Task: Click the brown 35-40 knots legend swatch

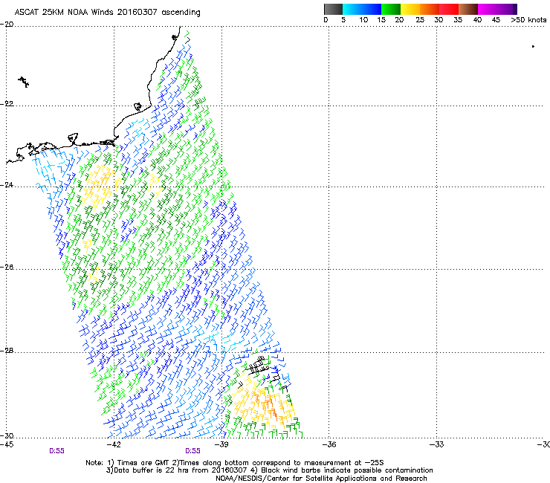Action: click(468, 9)
